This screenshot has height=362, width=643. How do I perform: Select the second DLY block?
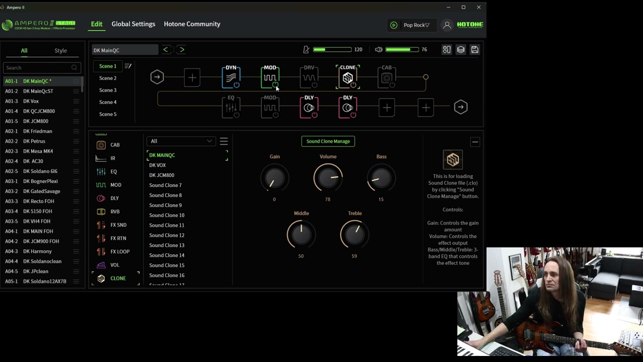[348, 108]
